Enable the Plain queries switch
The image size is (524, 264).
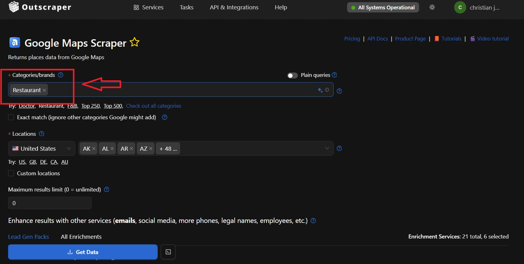[292, 75]
